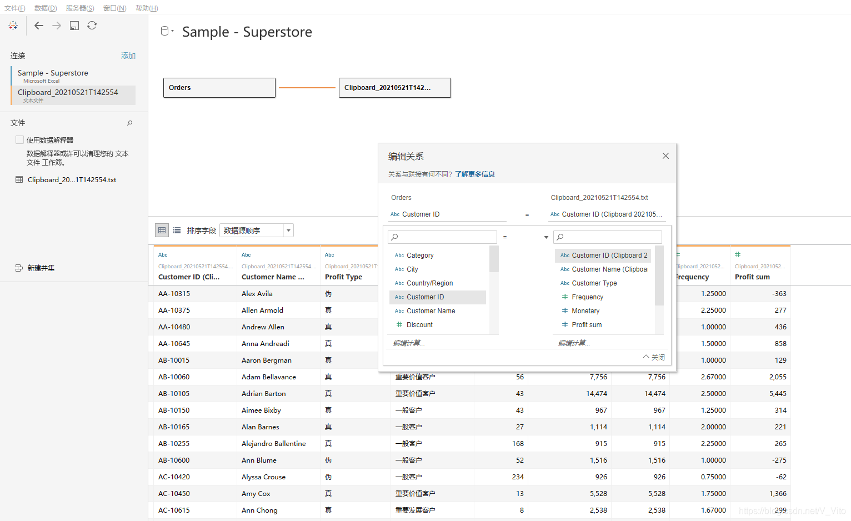Choose Customer Name in left field list
Image resolution: width=851 pixels, height=521 pixels.
coord(438,311)
